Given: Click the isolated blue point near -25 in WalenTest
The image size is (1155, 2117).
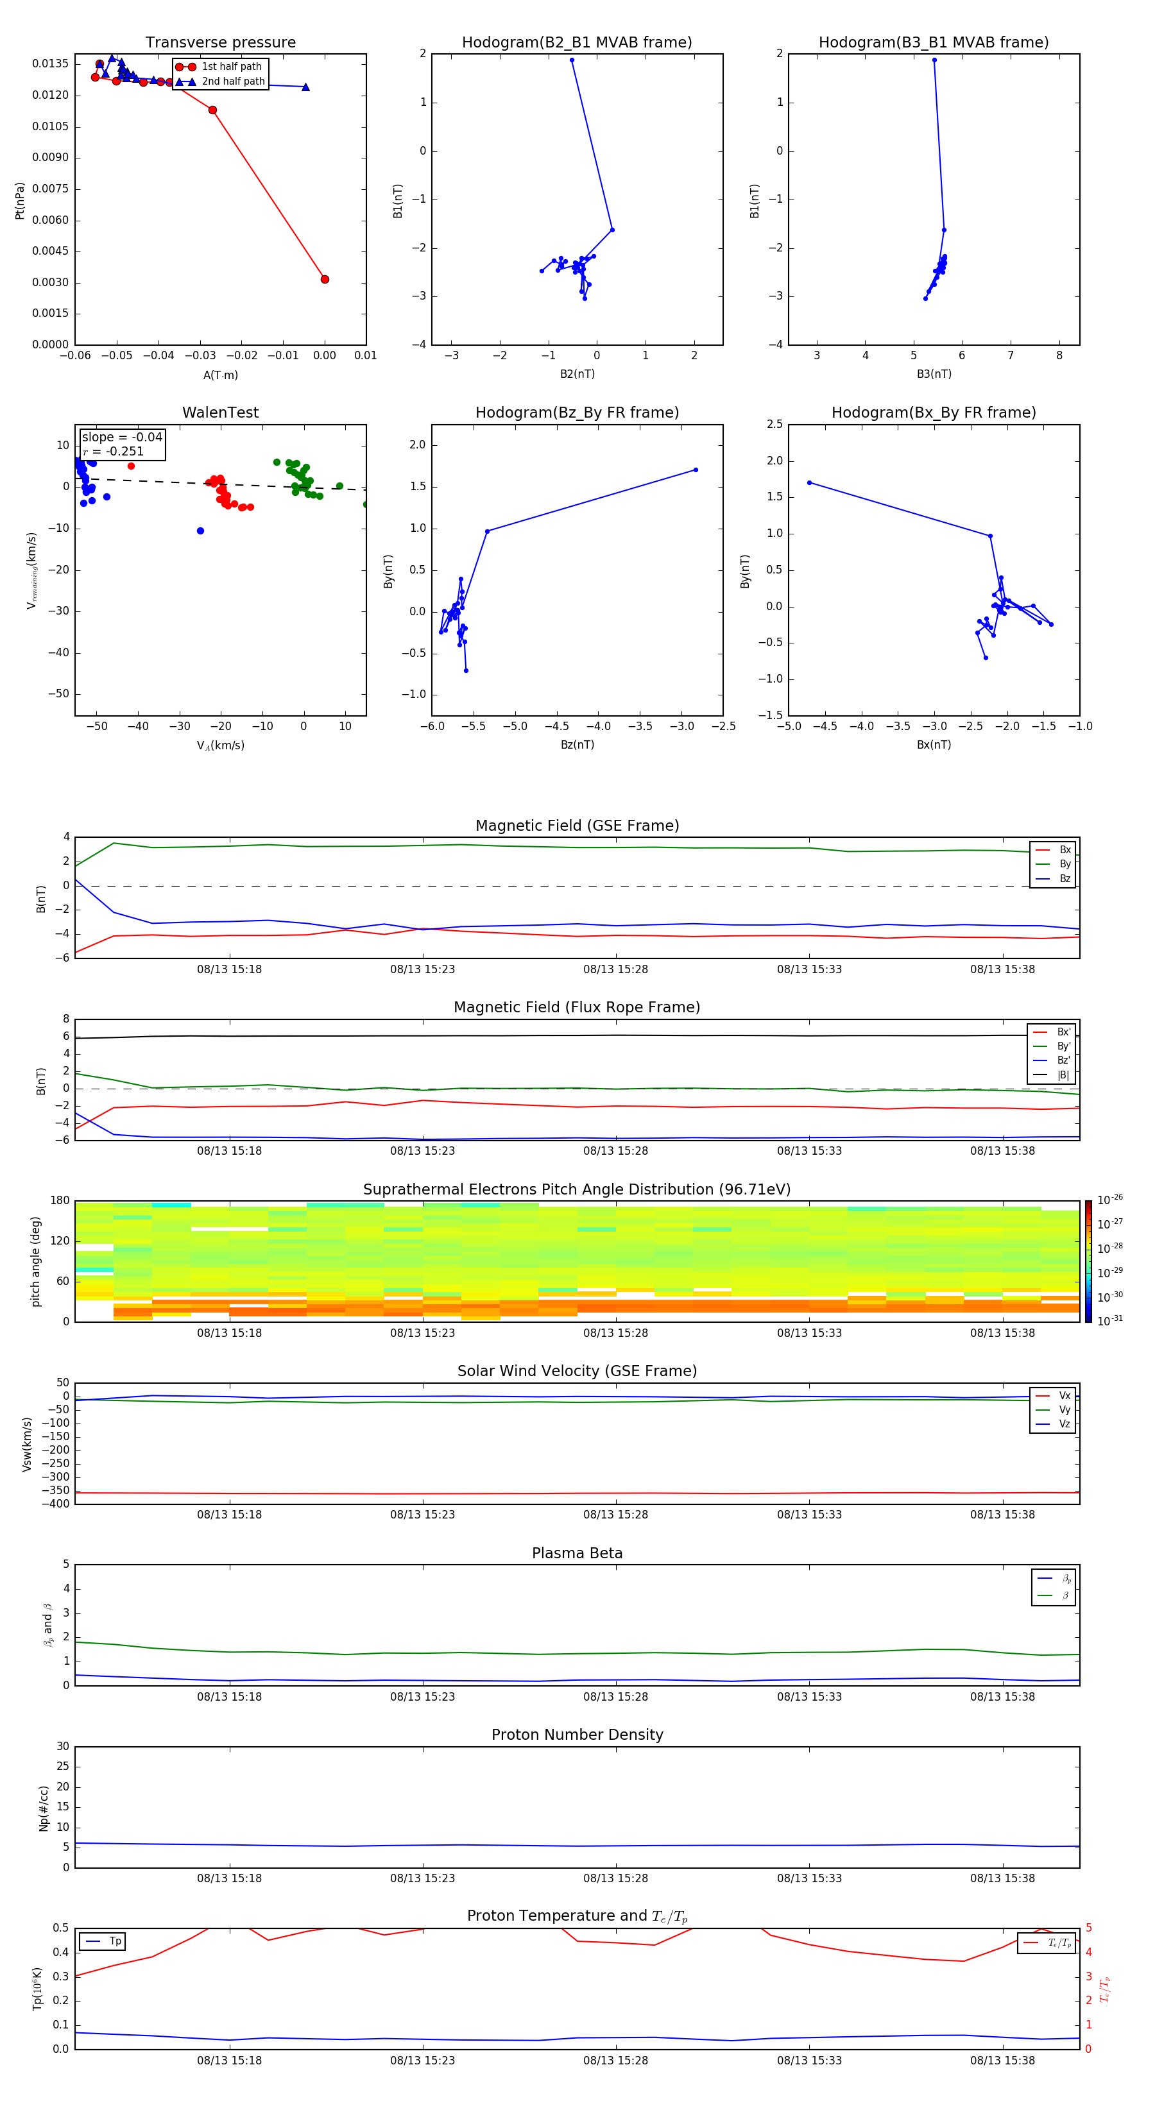Looking at the screenshot, I should (201, 531).
